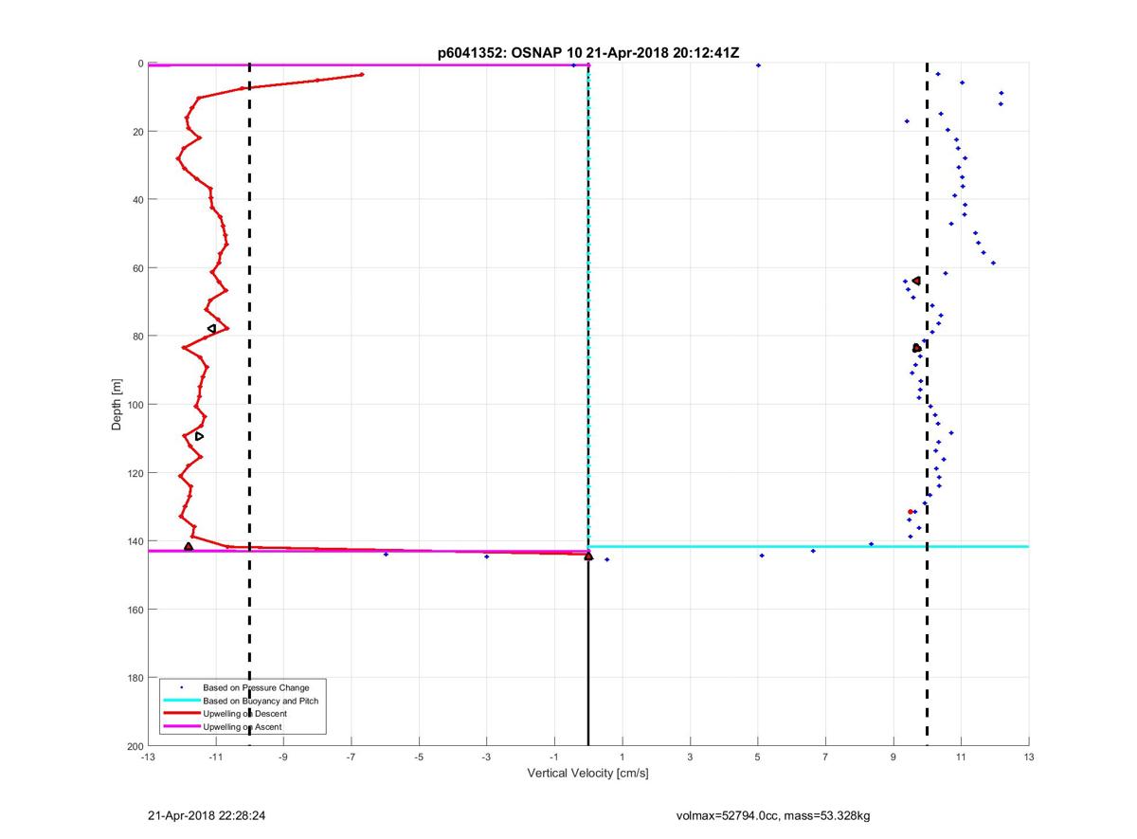1137x839 pixels.
Task: Select the 'Depth [m]' axis label
Action: point(117,405)
